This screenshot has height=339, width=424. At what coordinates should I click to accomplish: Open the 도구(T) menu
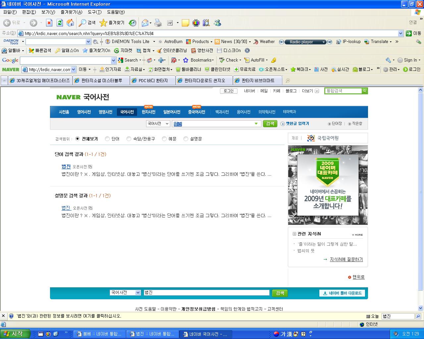coord(95,12)
